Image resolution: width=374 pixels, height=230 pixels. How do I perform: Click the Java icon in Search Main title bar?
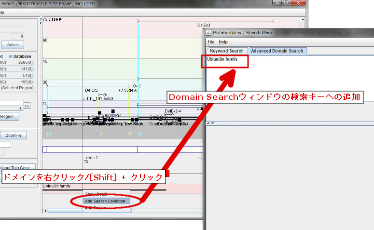pyautogui.click(x=208, y=33)
